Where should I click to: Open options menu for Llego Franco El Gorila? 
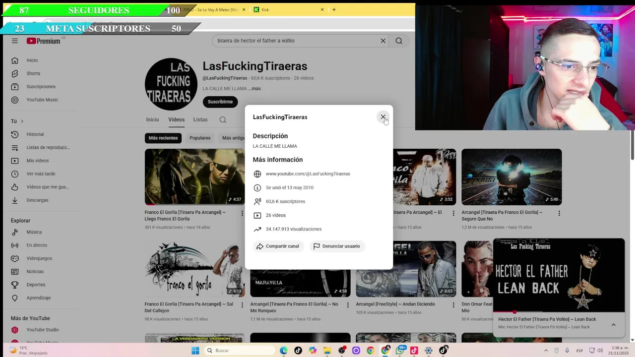[x=242, y=213]
